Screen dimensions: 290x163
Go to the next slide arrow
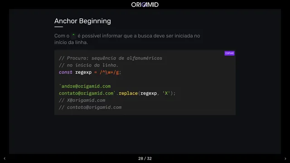click(285, 158)
